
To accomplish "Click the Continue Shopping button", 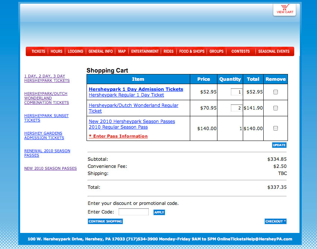I will pyautogui.click(x=105, y=221).
